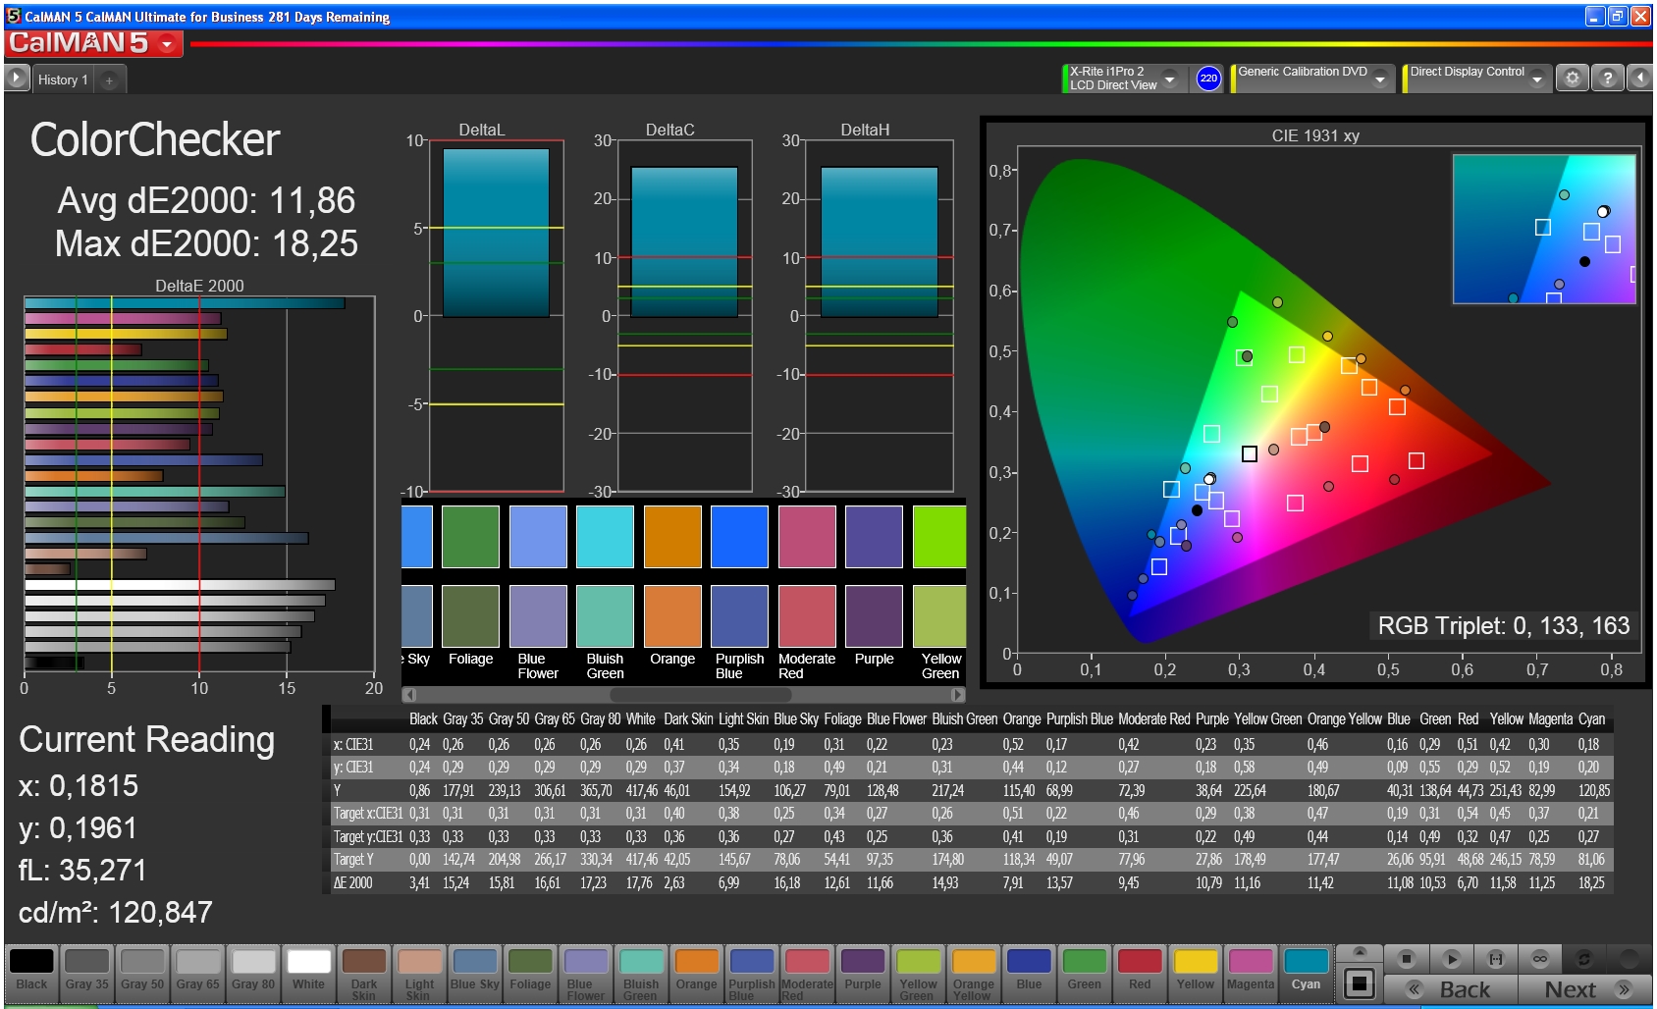Click the read series bracket icon

tap(1496, 959)
